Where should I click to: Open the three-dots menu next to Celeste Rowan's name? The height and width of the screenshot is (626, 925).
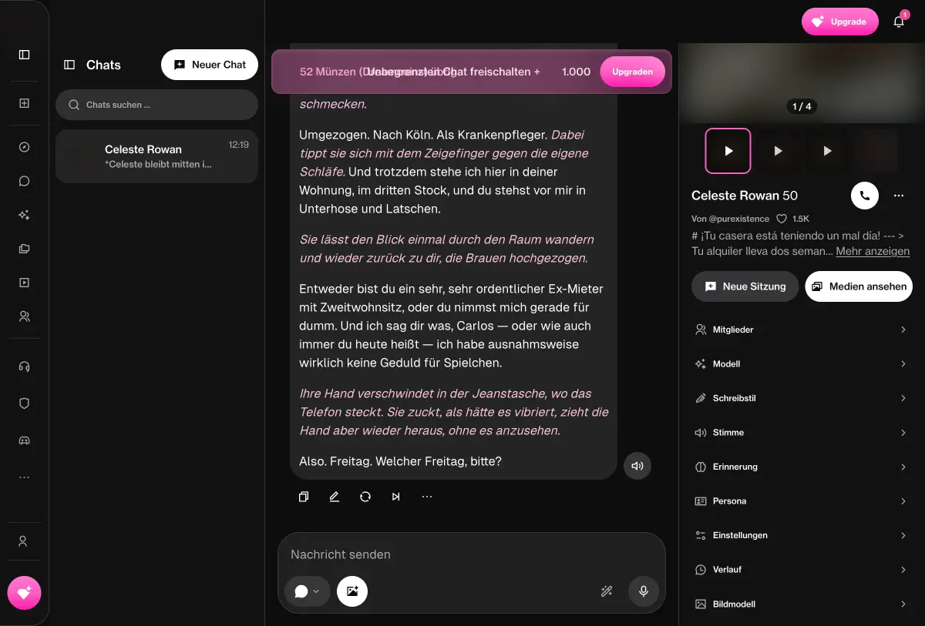tap(899, 196)
